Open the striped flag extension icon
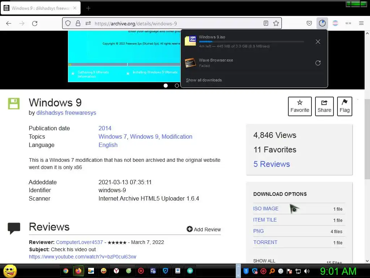Screen dimensions: 370x278 click(335, 23)
